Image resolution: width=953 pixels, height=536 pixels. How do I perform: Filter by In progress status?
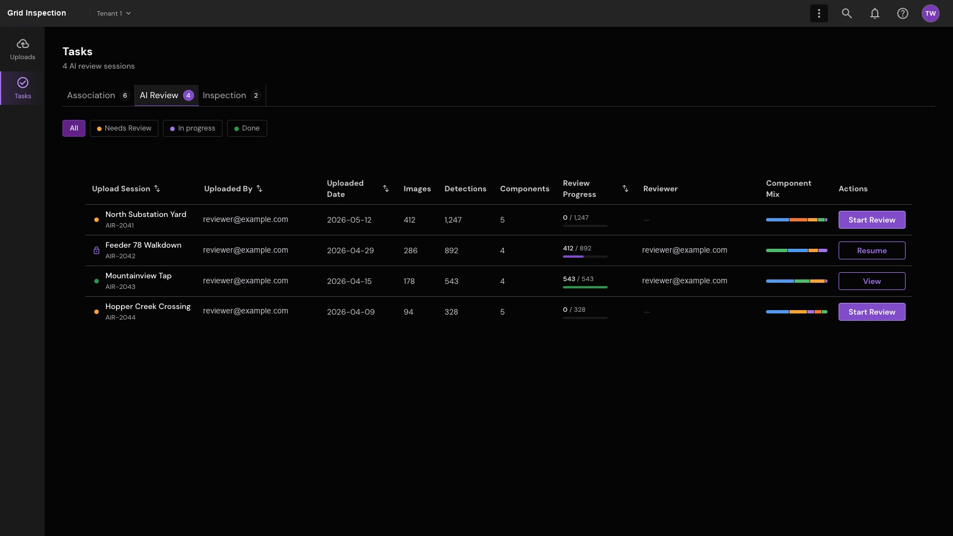192,128
